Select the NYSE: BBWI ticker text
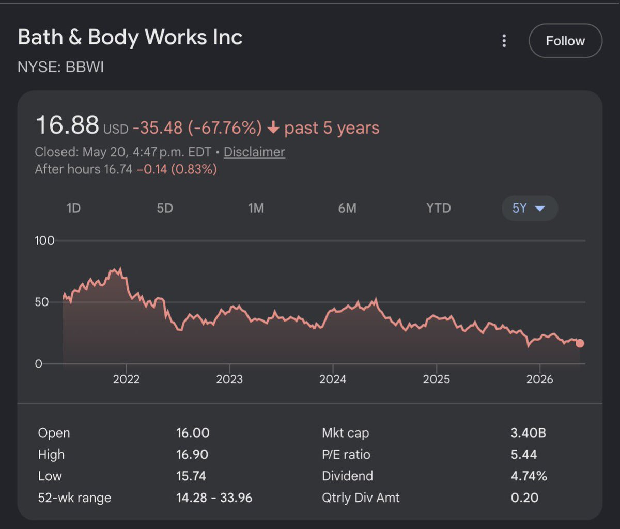Screen dimensions: 620x529 (61, 68)
